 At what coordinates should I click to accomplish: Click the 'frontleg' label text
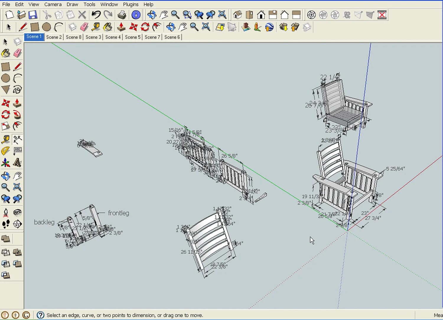point(118,213)
